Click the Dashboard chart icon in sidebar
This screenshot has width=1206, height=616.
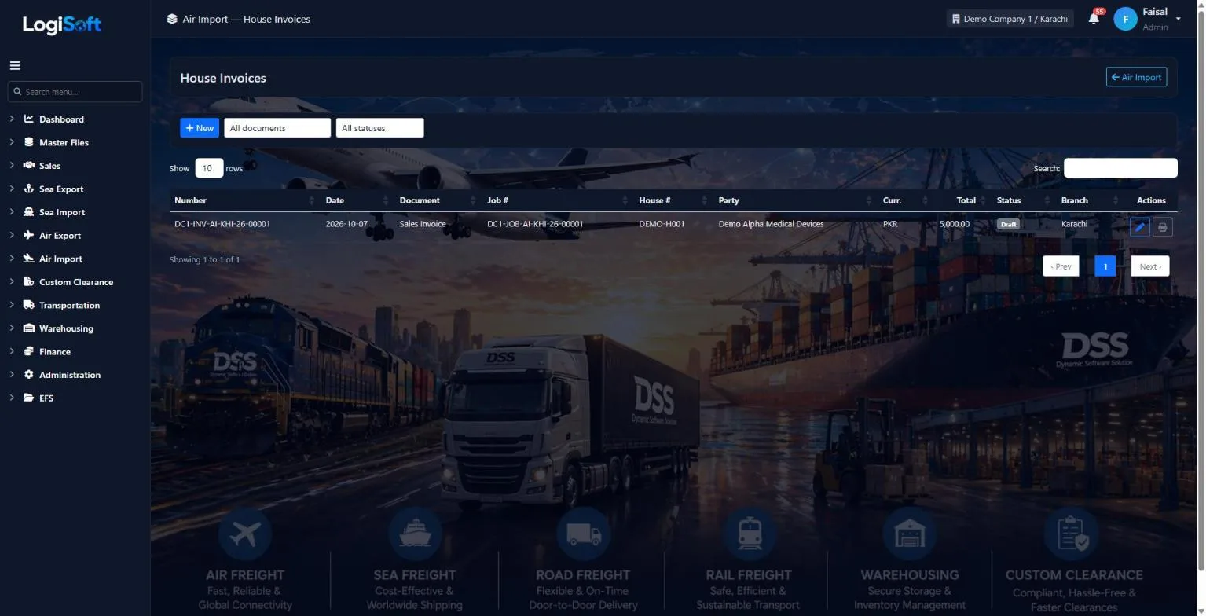tap(29, 119)
